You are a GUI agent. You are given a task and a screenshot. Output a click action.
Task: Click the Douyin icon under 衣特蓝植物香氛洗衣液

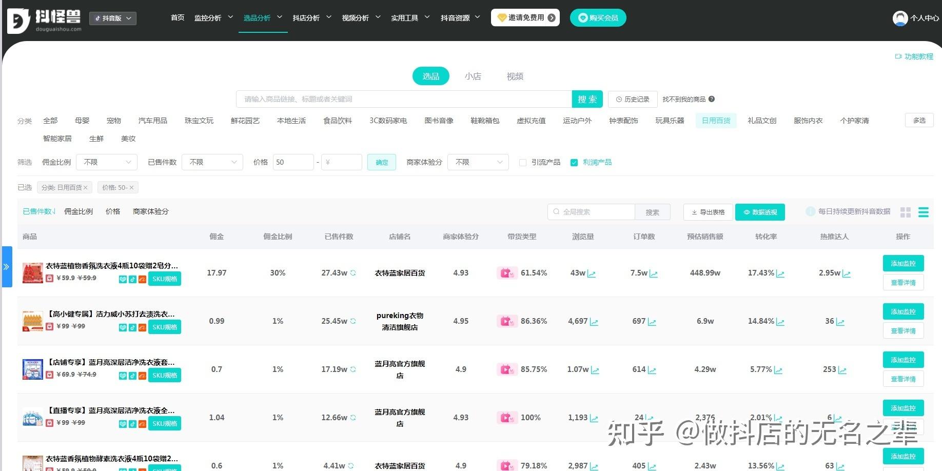pos(132,279)
